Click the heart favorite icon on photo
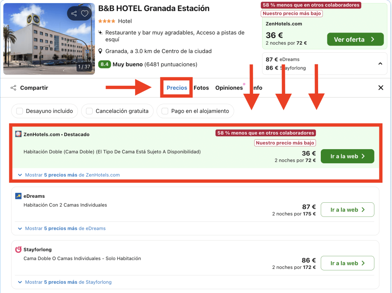The image size is (392, 293). coord(85,14)
